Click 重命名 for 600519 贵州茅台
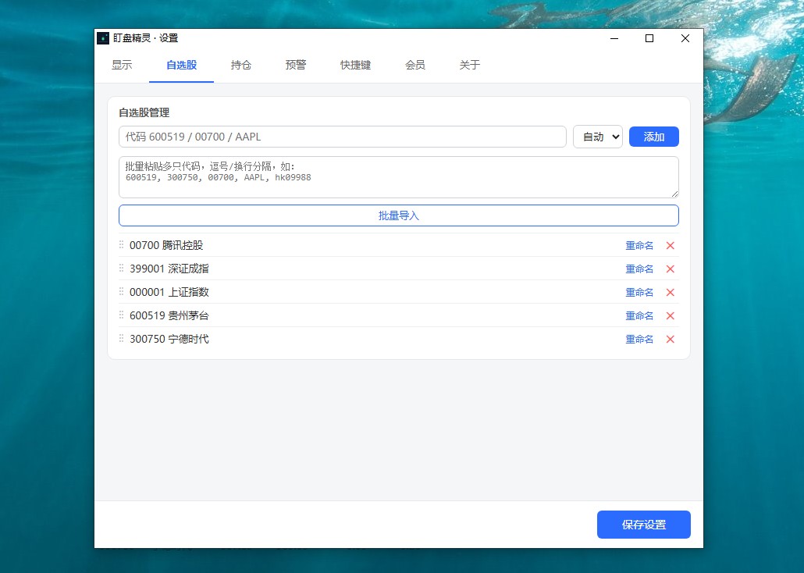The height and width of the screenshot is (573, 804). click(x=639, y=316)
